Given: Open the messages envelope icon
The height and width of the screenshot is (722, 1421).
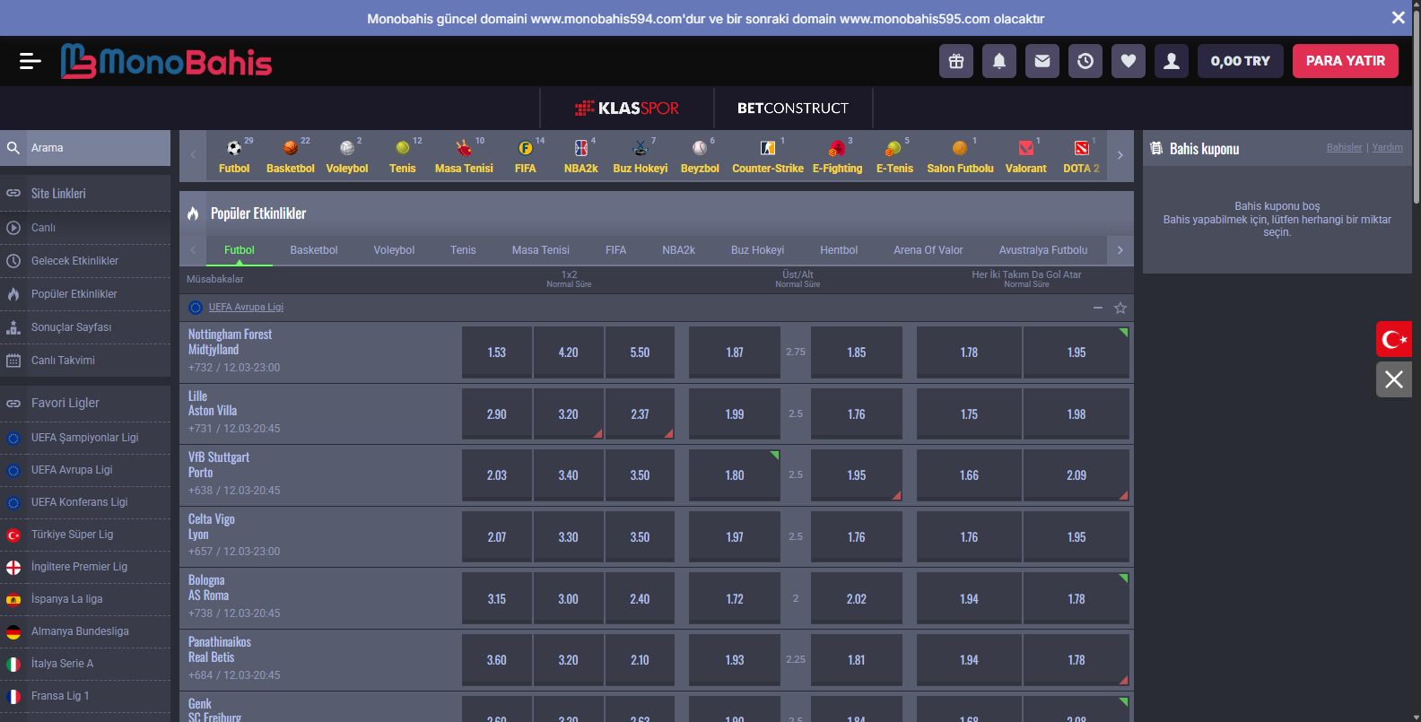Looking at the screenshot, I should 1042,61.
